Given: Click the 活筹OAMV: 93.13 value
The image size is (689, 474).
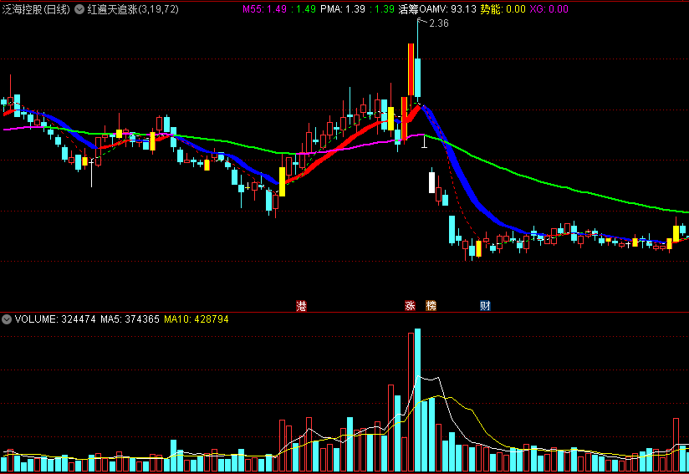Looking at the screenshot, I should pos(437,9).
